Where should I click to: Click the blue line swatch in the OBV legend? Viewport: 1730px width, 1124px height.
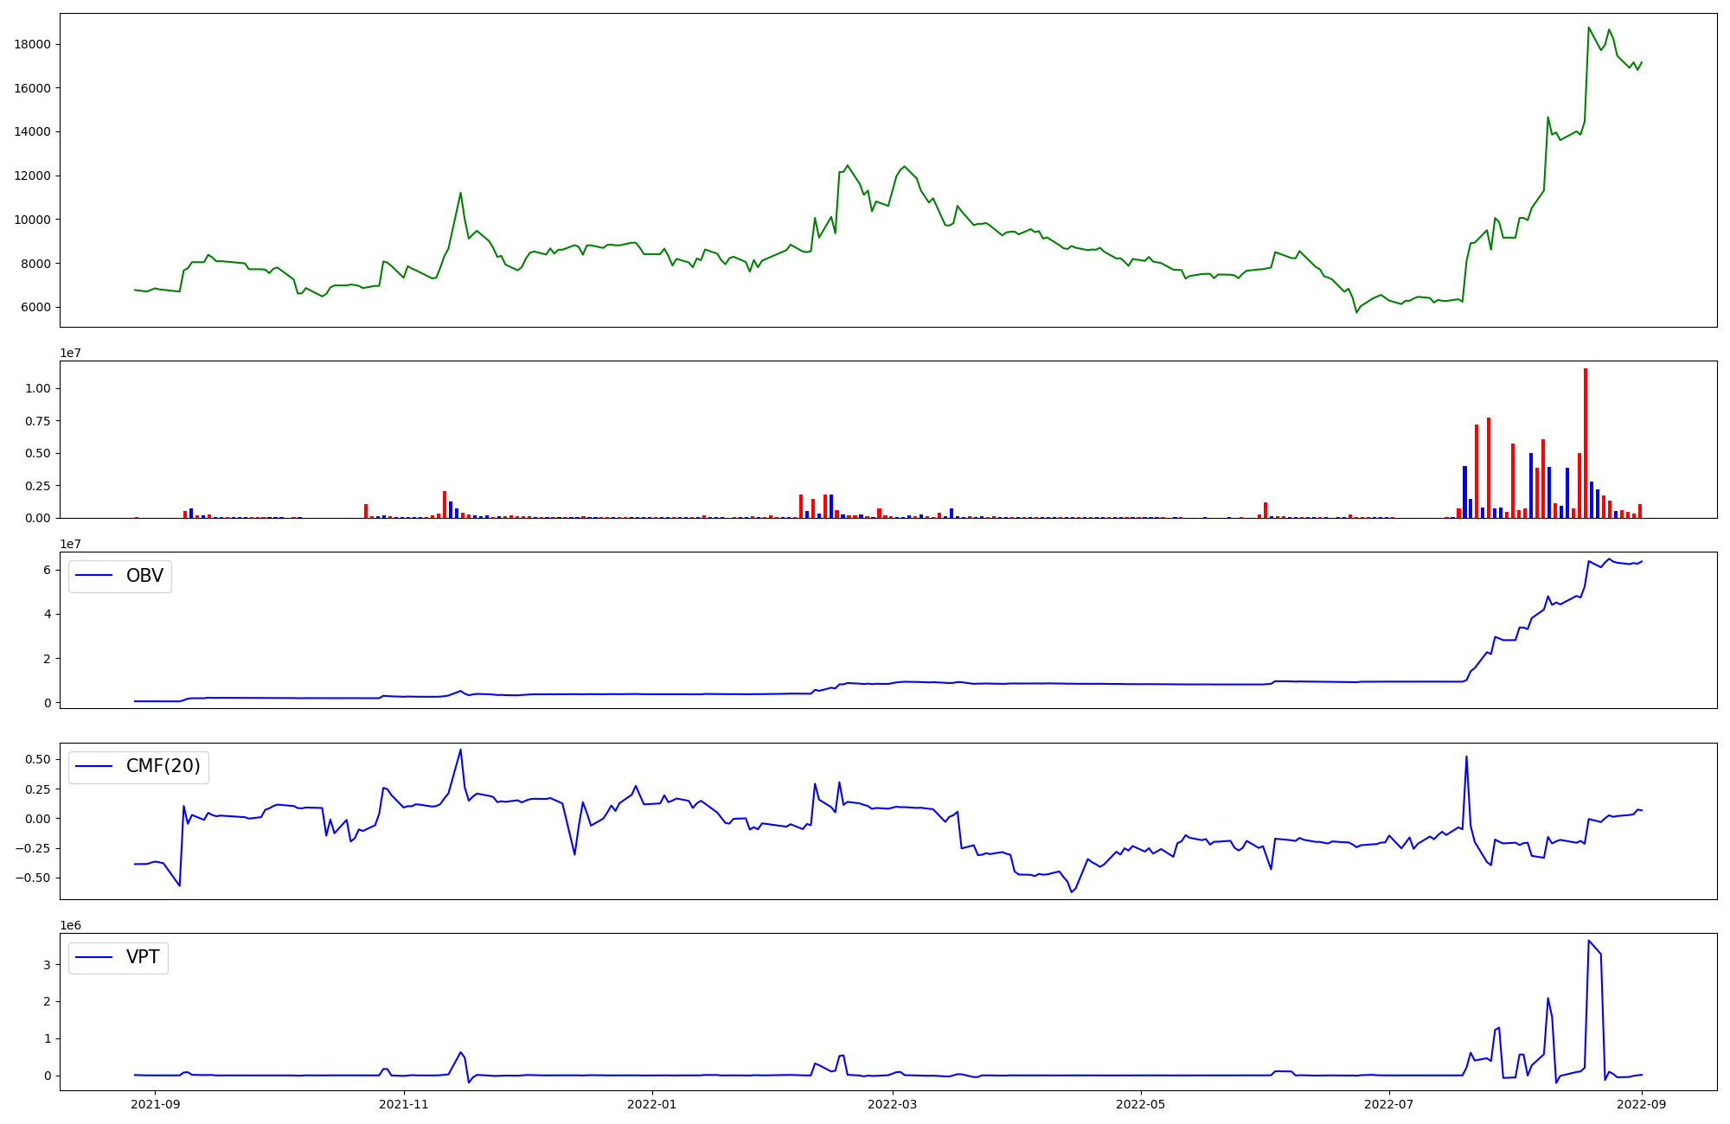95,576
